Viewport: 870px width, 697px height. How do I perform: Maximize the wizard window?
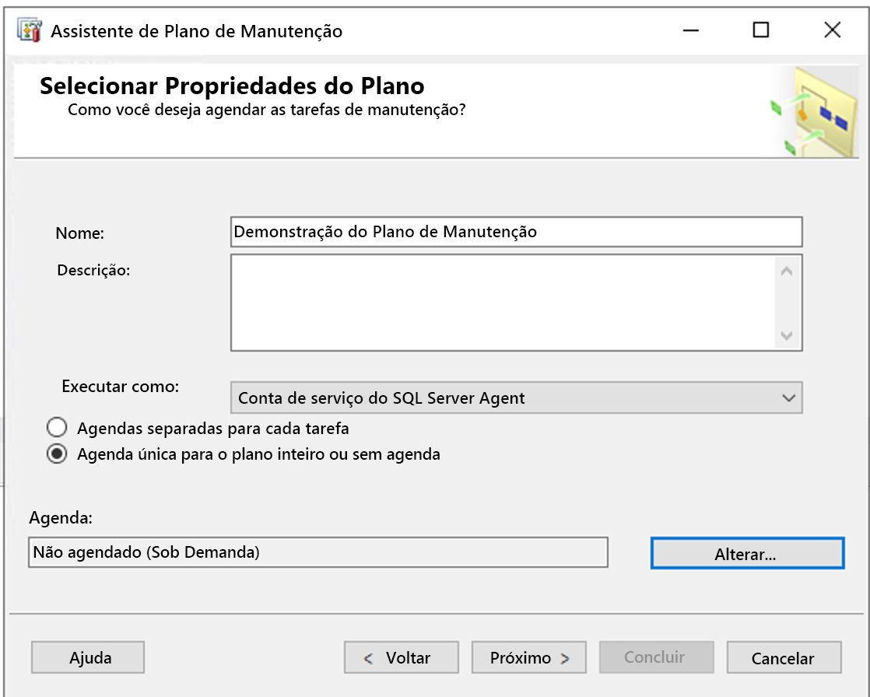(x=761, y=30)
